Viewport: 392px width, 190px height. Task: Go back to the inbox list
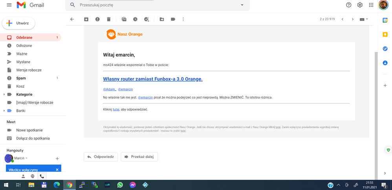click(72, 19)
